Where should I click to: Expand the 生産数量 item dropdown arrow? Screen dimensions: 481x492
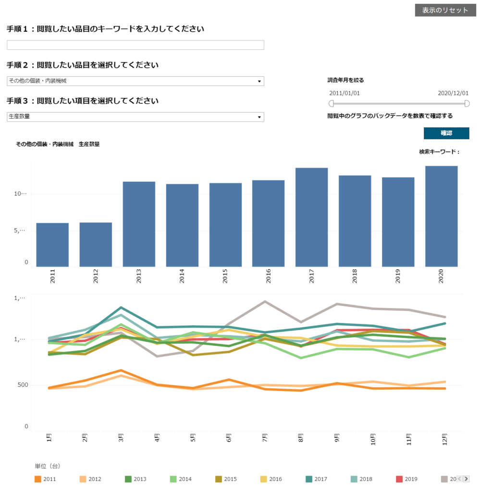pyautogui.click(x=259, y=117)
